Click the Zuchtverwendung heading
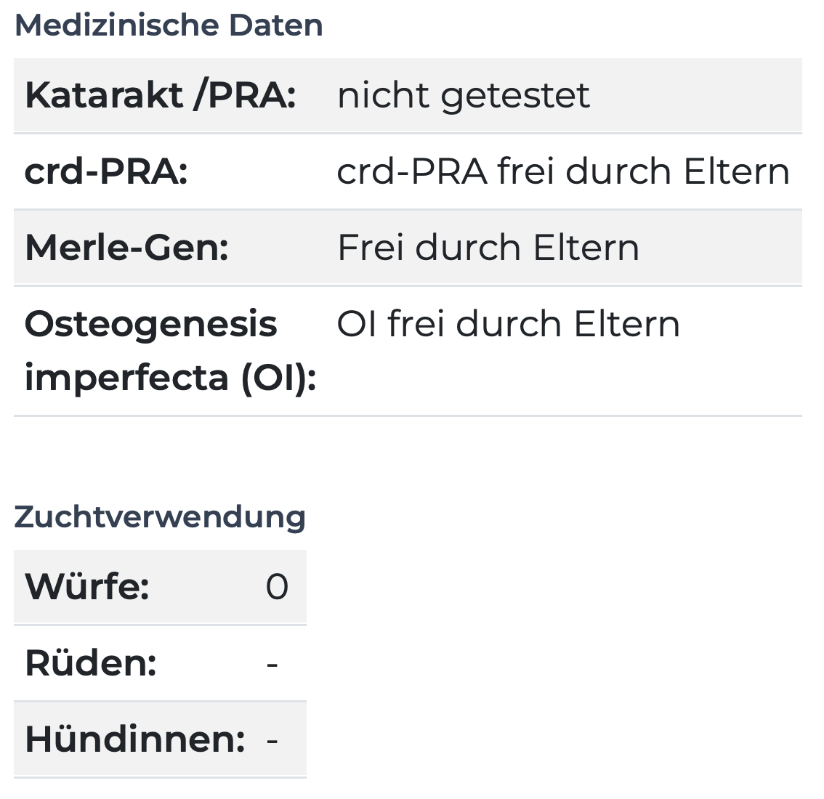This screenshot has height=799, width=824. tap(160, 517)
